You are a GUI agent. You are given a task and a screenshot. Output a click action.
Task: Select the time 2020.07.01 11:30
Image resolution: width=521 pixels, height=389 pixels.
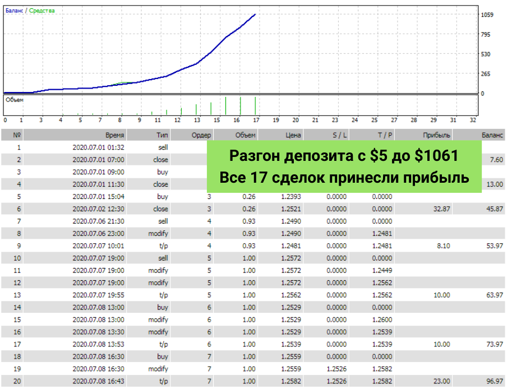(x=98, y=184)
